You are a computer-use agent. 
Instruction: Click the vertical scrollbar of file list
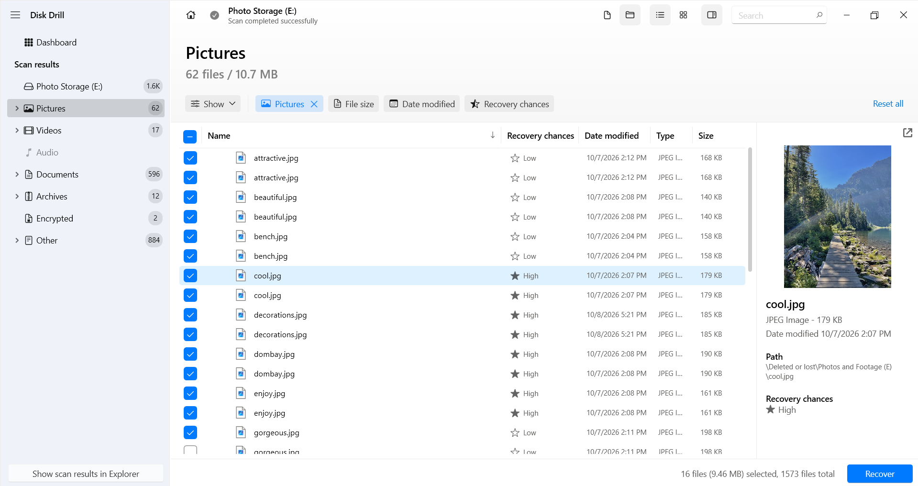pyautogui.click(x=750, y=209)
